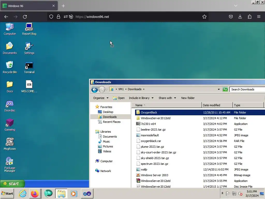Image resolution: width=265 pixels, height=199 pixels.
Task: Click the network tray icon
Action: coord(234,193)
